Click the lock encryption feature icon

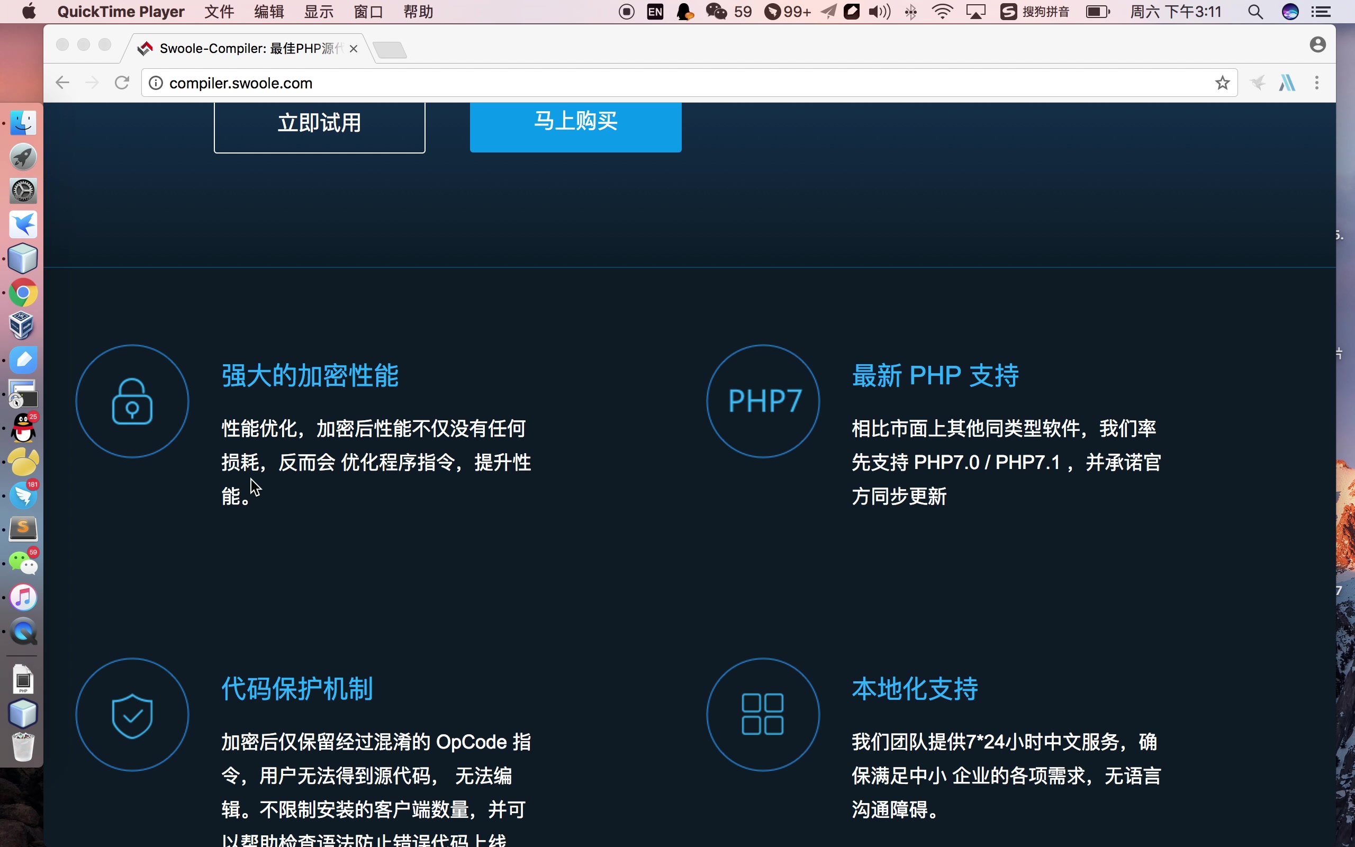tap(132, 401)
